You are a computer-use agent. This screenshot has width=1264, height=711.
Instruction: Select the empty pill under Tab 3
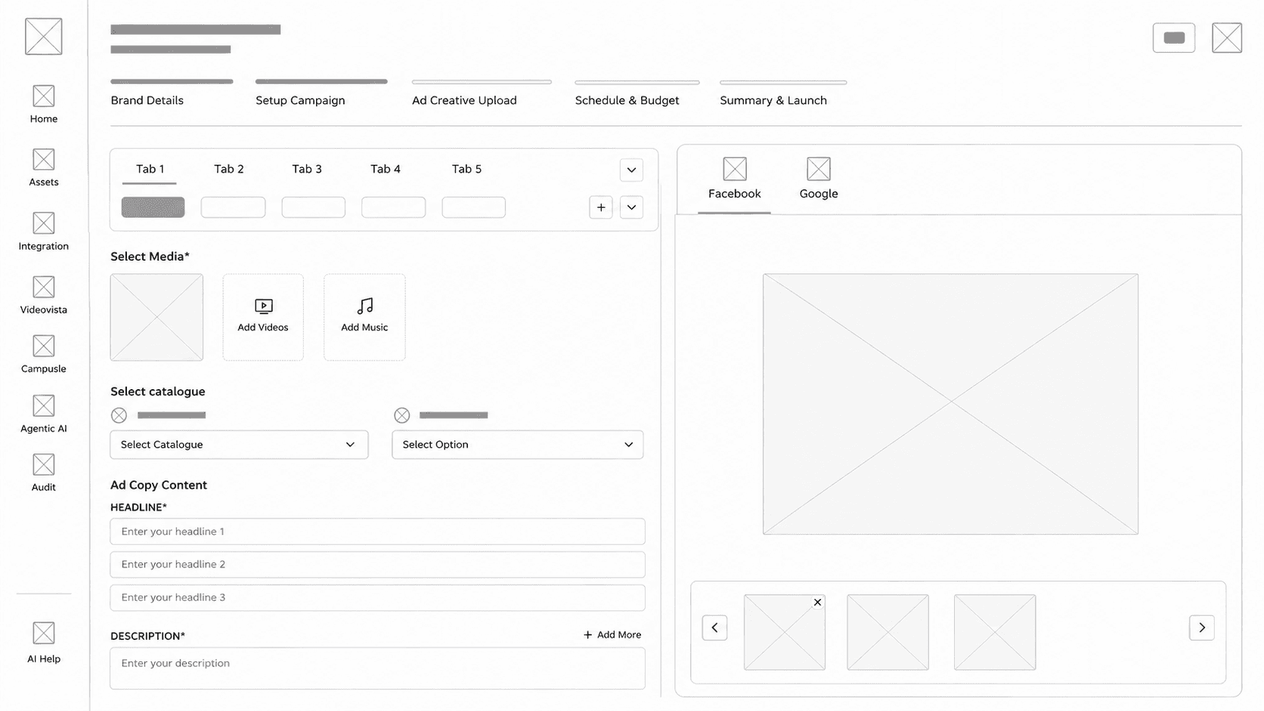[x=313, y=207]
